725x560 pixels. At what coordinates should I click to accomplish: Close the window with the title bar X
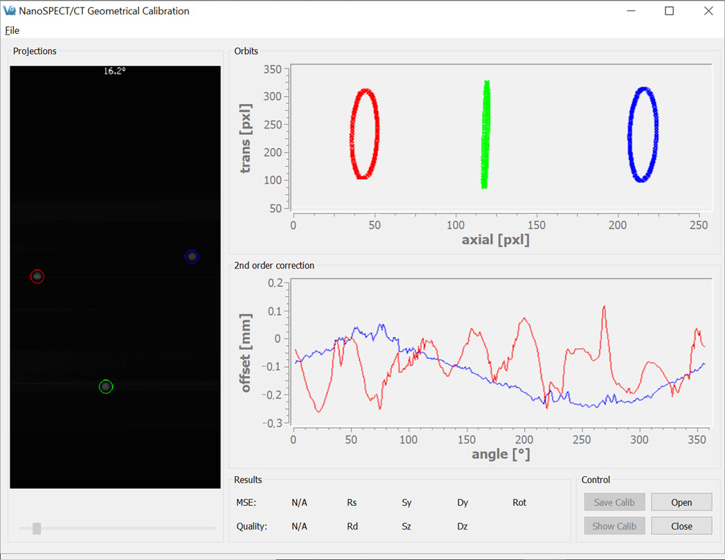click(x=708, y=11)
